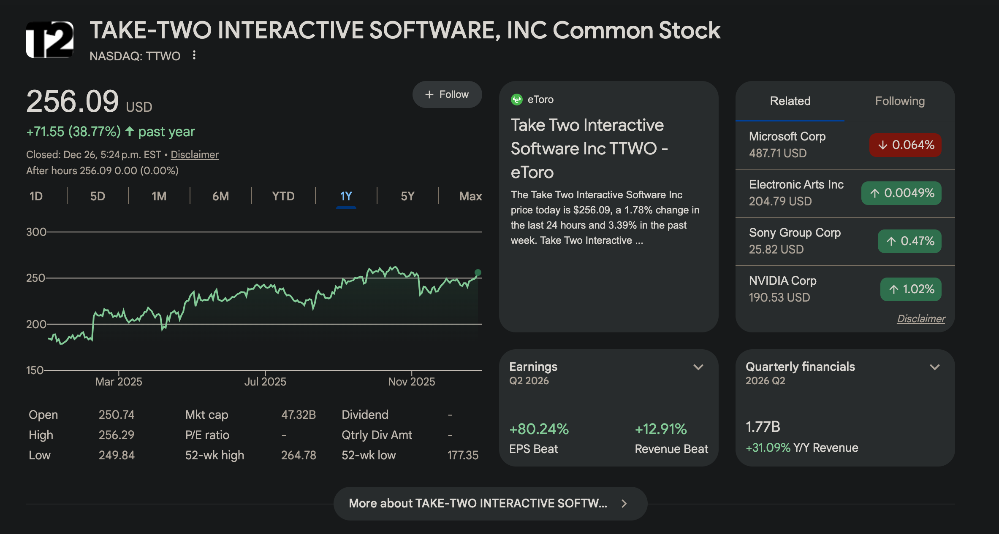
Task: Select the 5Y chart range
Action: point(407,196)
